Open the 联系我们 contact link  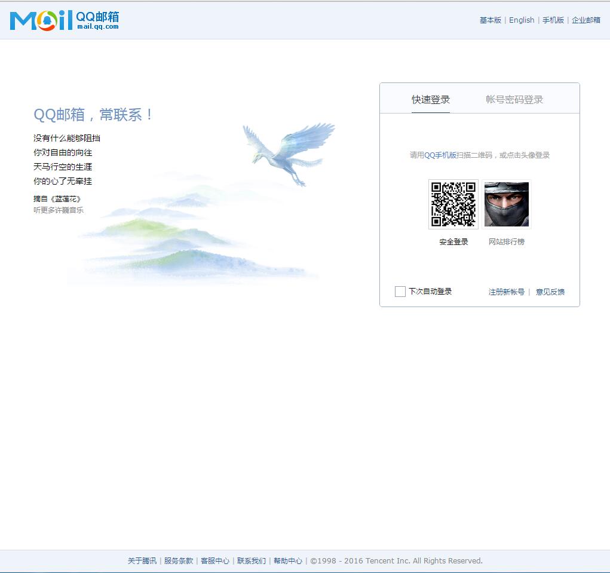tap(252, 560)
